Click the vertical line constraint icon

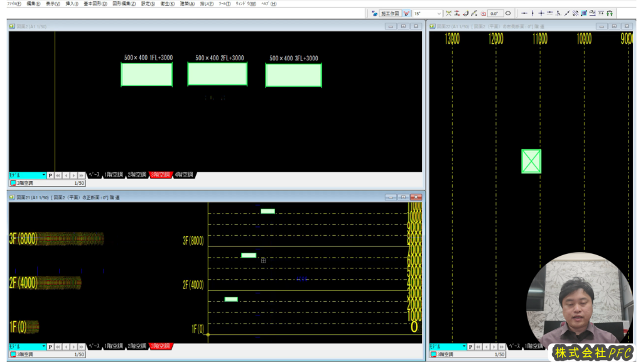(532, 13)
